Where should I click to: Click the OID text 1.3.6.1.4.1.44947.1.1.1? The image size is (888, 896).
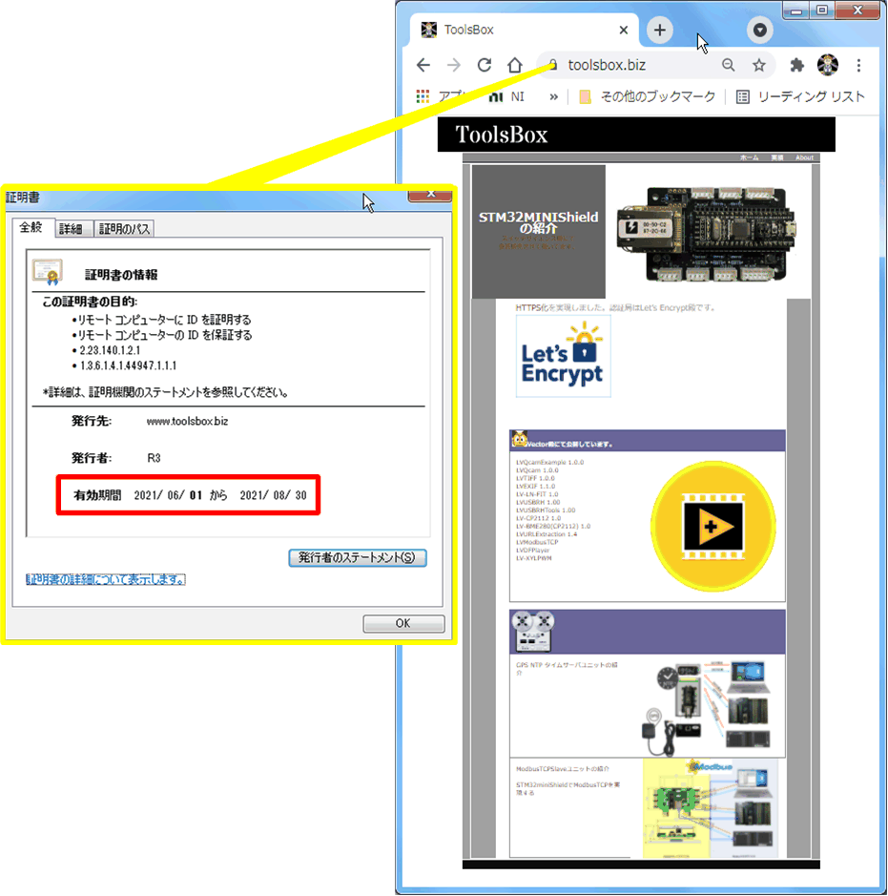(128, 365)
